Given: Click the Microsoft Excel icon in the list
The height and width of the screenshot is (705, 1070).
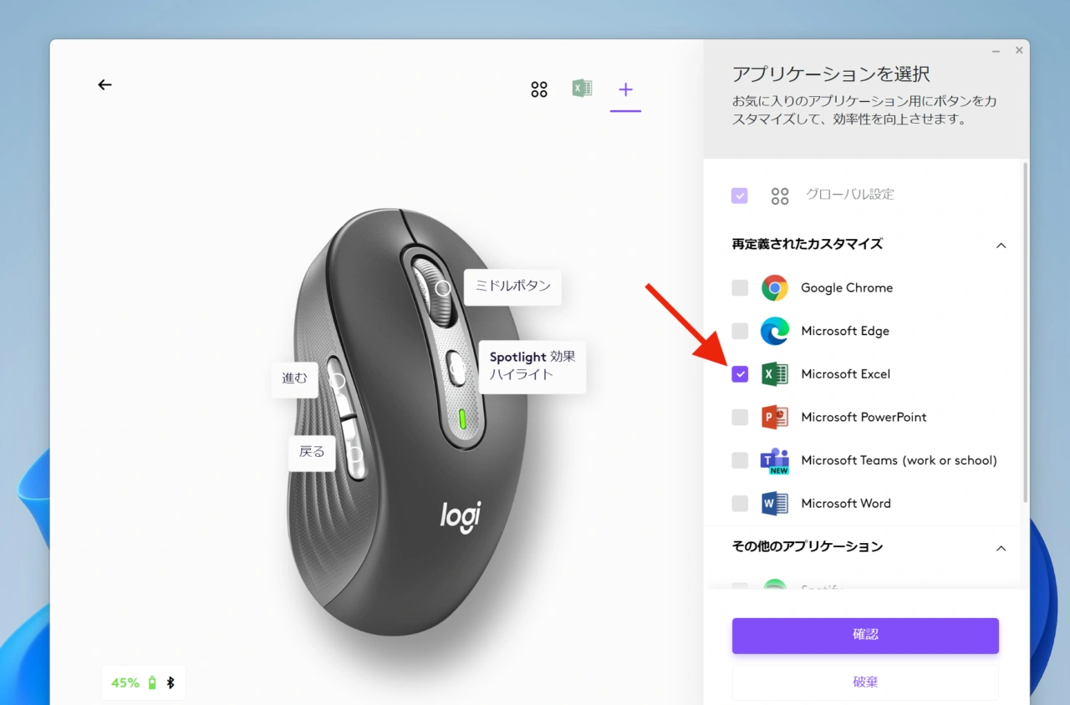Looking at the screenshot, I should [x=774, y=374].
